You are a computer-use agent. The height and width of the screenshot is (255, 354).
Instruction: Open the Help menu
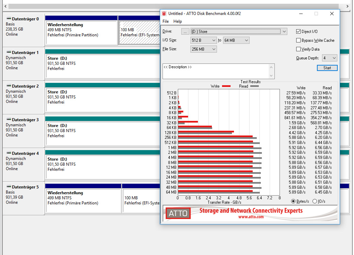(x=178, y=21)
